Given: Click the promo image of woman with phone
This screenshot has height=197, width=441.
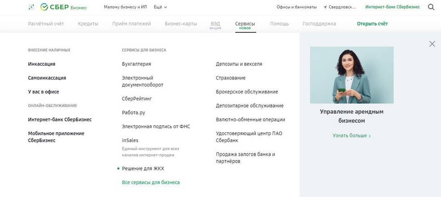Looking at the screenshot, I should tap(352, 75).
